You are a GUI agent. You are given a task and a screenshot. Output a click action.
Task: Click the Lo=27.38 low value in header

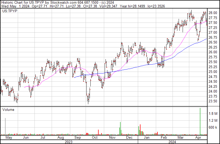(x=73, y=6)
